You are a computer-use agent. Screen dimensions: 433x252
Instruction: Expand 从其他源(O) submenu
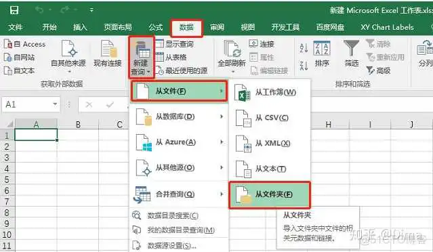(x=179, y=167)
